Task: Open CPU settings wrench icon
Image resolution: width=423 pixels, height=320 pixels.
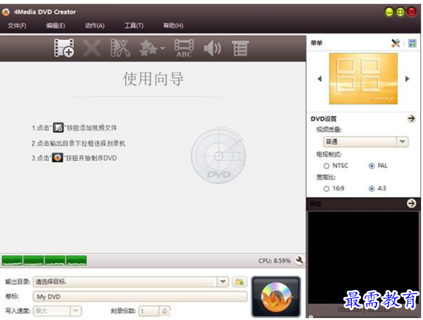Action: 299,260
